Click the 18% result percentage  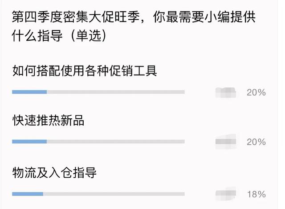[x=256, y=194]
